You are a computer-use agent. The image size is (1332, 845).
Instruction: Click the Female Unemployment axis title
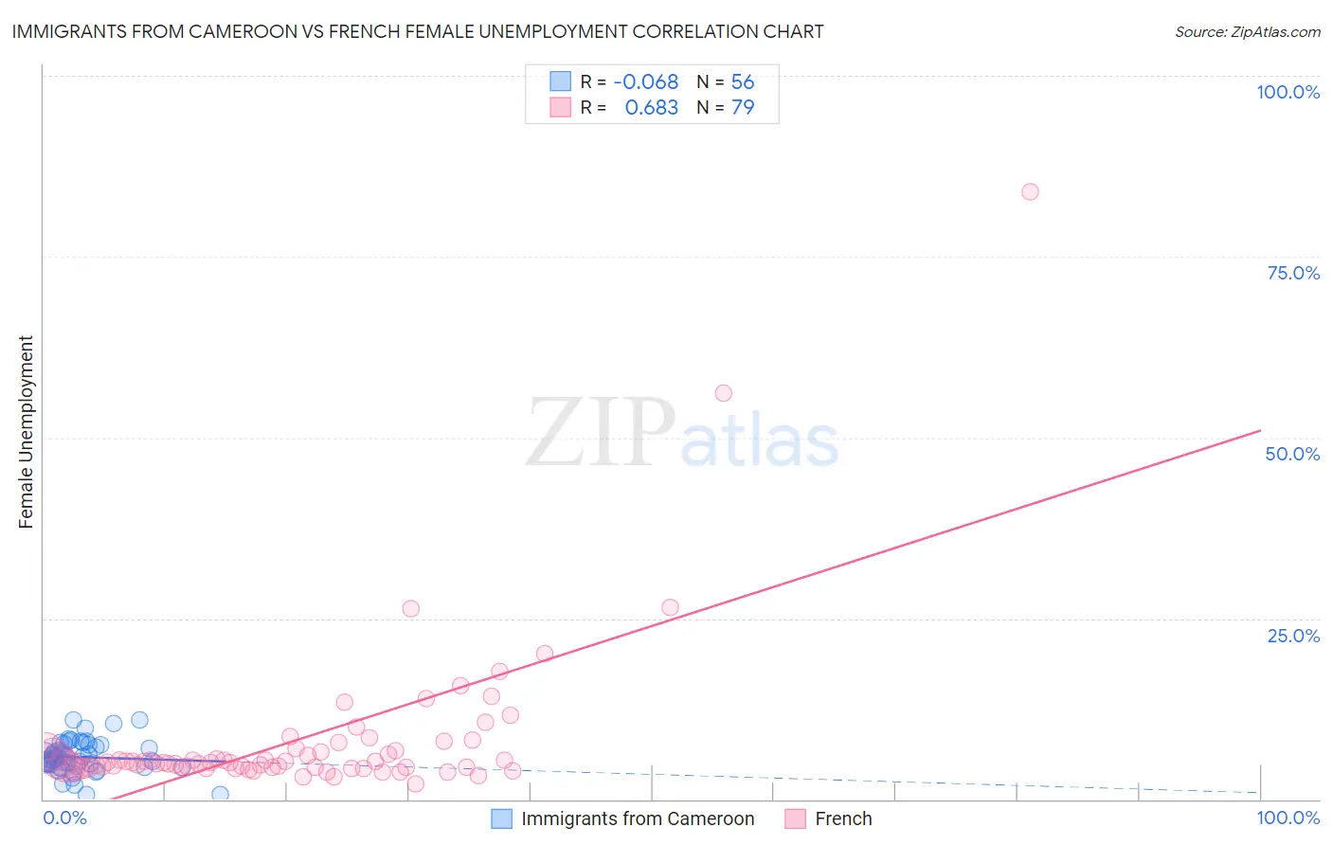26,432
